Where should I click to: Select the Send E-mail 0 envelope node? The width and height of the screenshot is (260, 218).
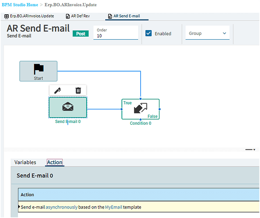(68, 107)
